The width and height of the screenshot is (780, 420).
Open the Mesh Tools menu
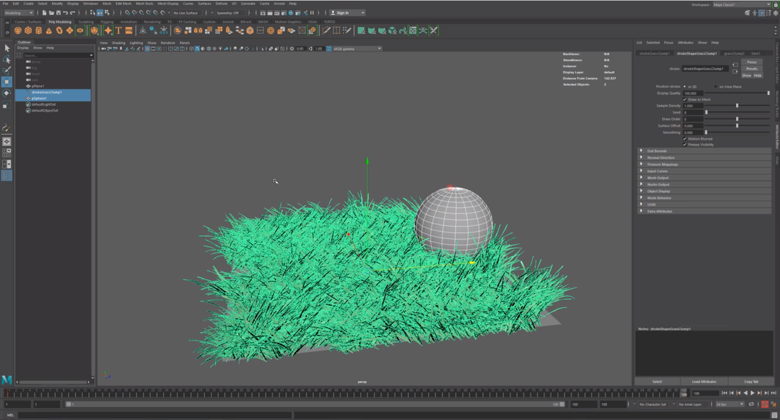(x=144, y=3)
